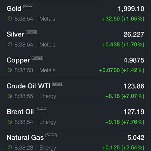Click the Derived badge next to Silver
151x151 pixels.
click(31, 32)
